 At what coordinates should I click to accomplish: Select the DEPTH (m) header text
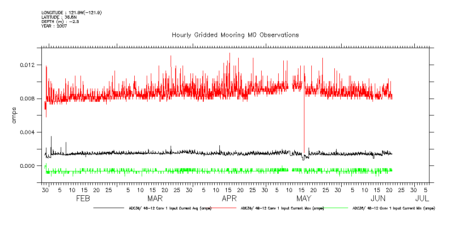(x=60, y=22)
